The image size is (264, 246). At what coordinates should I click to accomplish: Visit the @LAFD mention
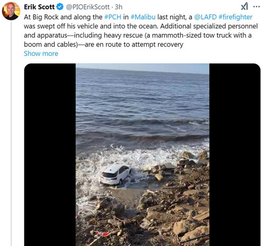coord(205,17)
